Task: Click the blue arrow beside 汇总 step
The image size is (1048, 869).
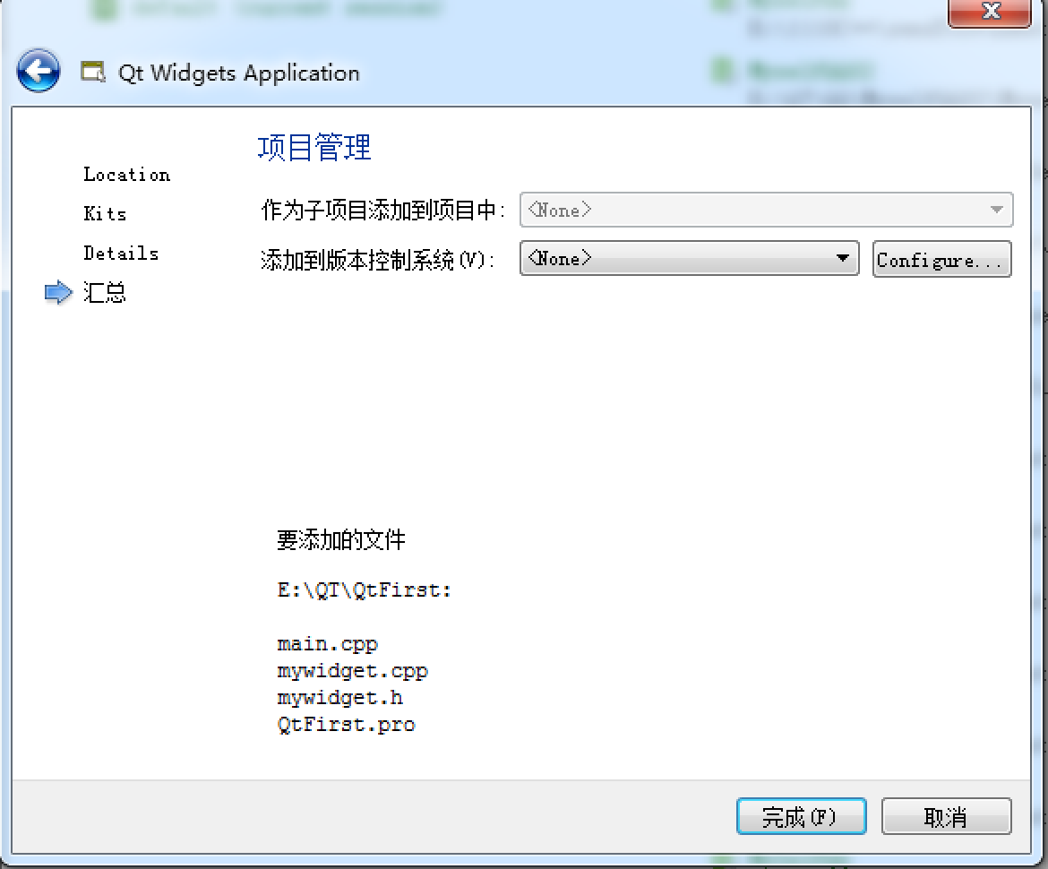Action: tap(58, 292)
